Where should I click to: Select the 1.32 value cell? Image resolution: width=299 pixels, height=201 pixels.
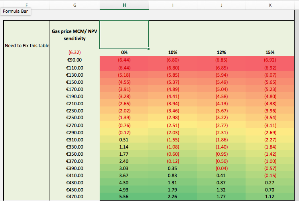pyautogui.click(x=221, y=189)
